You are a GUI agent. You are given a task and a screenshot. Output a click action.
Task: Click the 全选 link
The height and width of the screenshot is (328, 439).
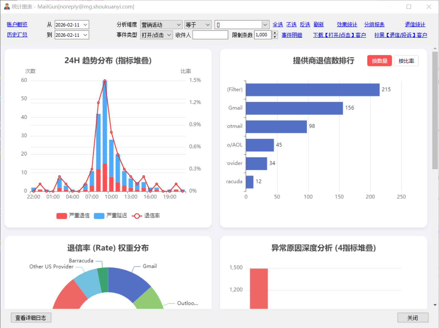click(x=277, y=25)
